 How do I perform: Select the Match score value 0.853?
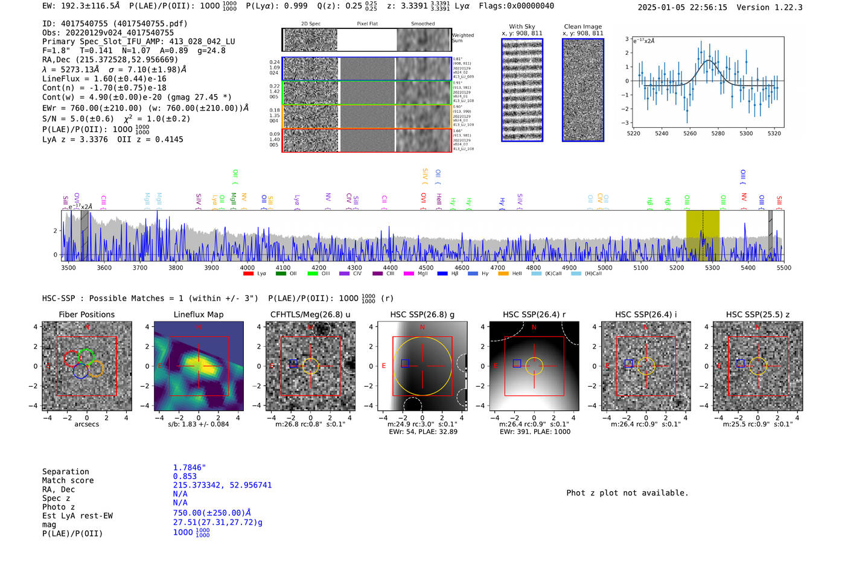pyautogui.click(x=185, y=476)
